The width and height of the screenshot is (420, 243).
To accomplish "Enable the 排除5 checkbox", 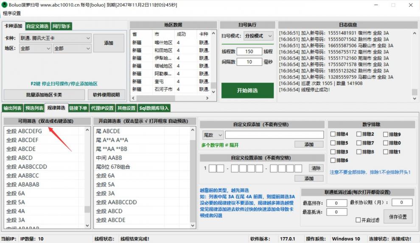I will [x=333, y=143].
